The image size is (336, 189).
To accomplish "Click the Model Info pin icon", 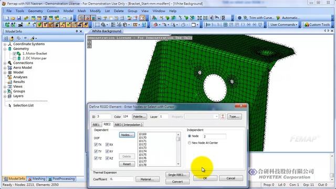I will tap(77, 31).
